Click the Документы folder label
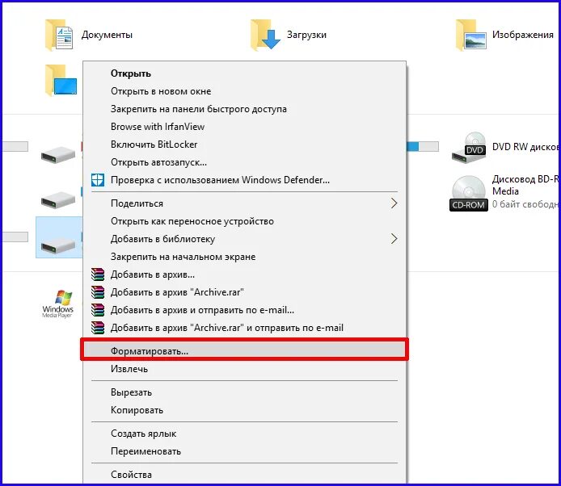This screenshot has height=486, width=561. [107, 35]
